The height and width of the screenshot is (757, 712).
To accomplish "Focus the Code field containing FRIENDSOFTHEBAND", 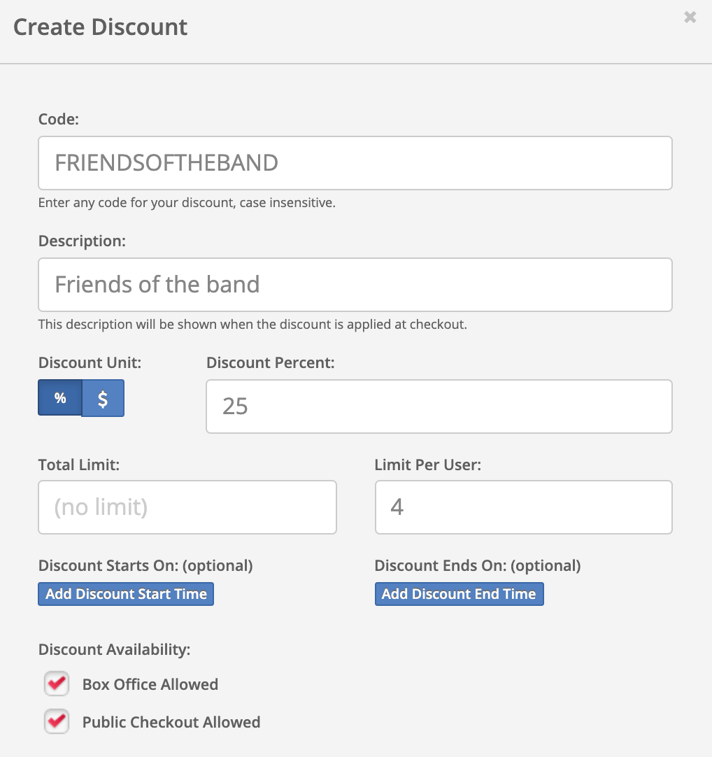I will [x=355, y=163].
